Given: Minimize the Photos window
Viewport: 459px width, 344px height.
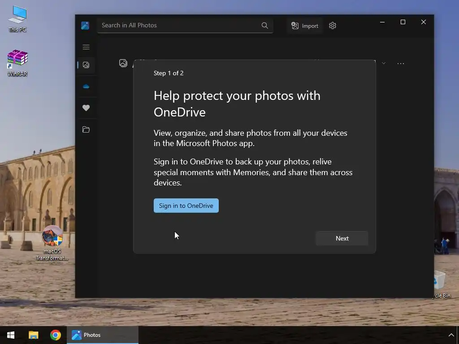Looking at the screenshot, I should click(x=382, y=22).
